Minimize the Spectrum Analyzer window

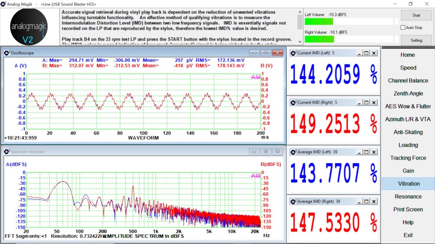254,151
